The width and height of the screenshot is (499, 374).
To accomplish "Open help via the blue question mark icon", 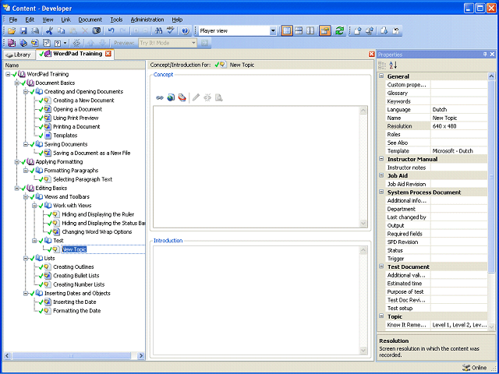I will pyautogui.click(x=186, y=31).
